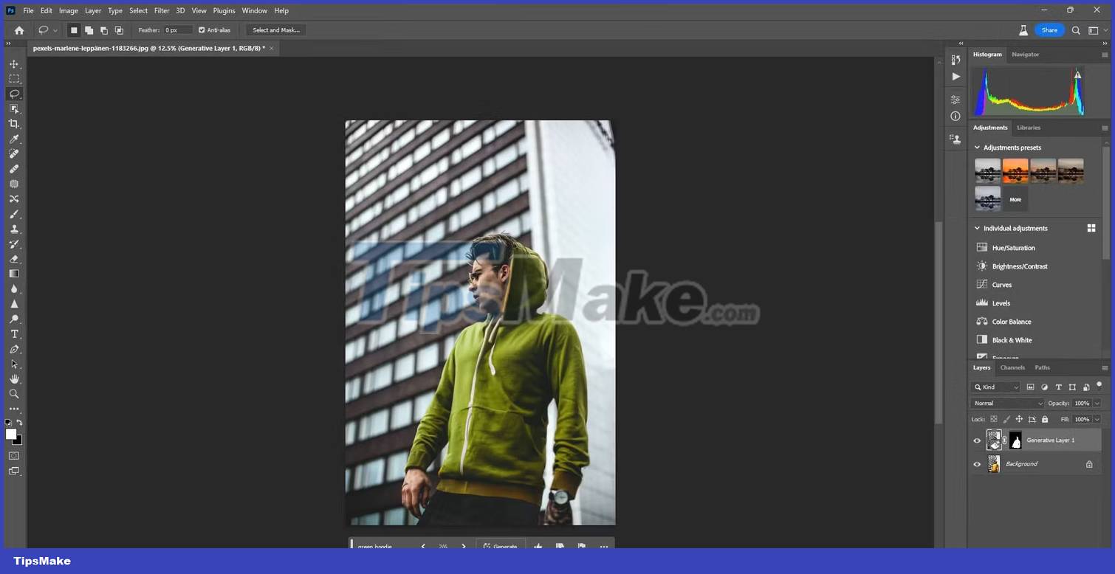
Task: Click the foreground color swatch
Action: pos(12,434)
